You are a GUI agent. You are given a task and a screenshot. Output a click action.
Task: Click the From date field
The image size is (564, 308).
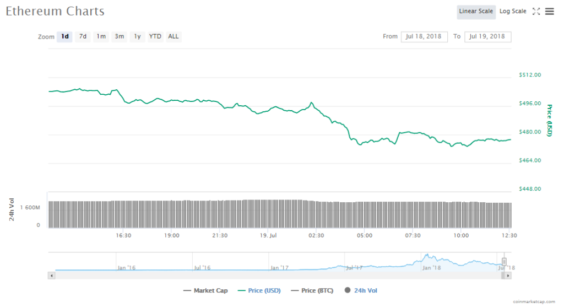click(x=424, y=37)
